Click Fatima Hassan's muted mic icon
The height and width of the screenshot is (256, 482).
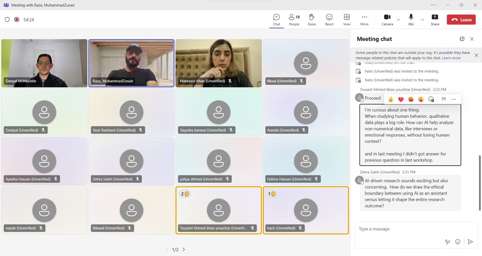pos(316,179)
